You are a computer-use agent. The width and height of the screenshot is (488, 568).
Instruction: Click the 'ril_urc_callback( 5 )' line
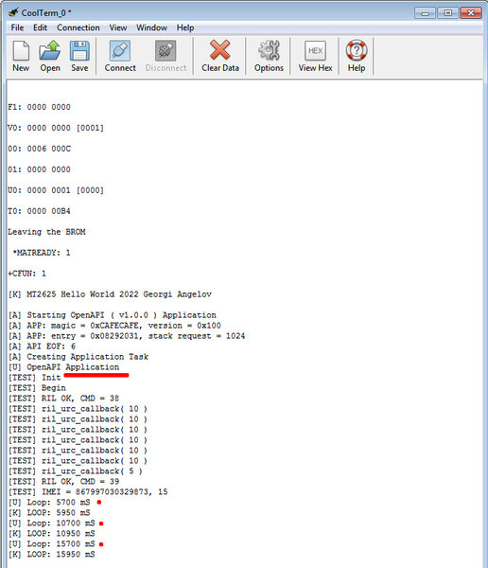(76, 471)
